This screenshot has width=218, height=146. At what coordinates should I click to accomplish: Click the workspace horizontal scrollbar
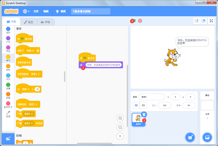coord(94,143)
